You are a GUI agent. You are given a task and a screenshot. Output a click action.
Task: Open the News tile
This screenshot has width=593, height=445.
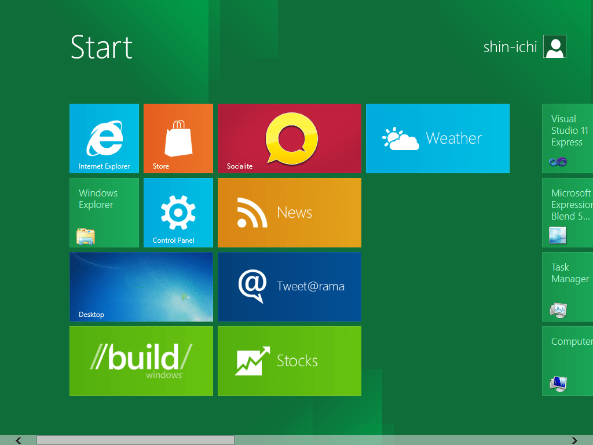pos(289,213)
